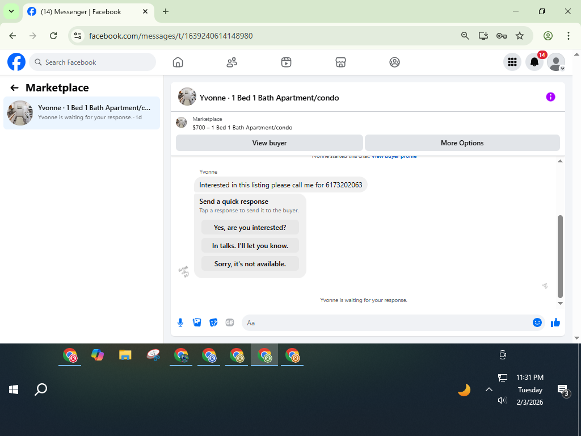Record a voice clip with microphone icon
Image resolution: width=581 pixels, height=436 pixels.
click(180, 322)
